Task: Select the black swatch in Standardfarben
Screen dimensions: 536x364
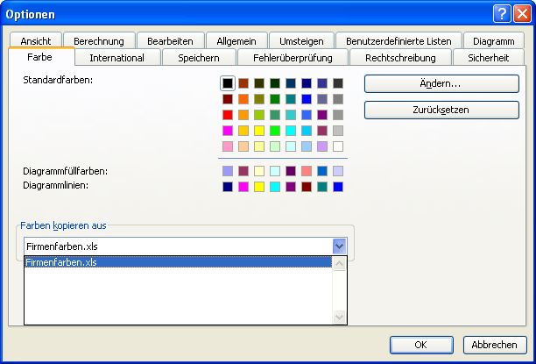Action: 228,83
